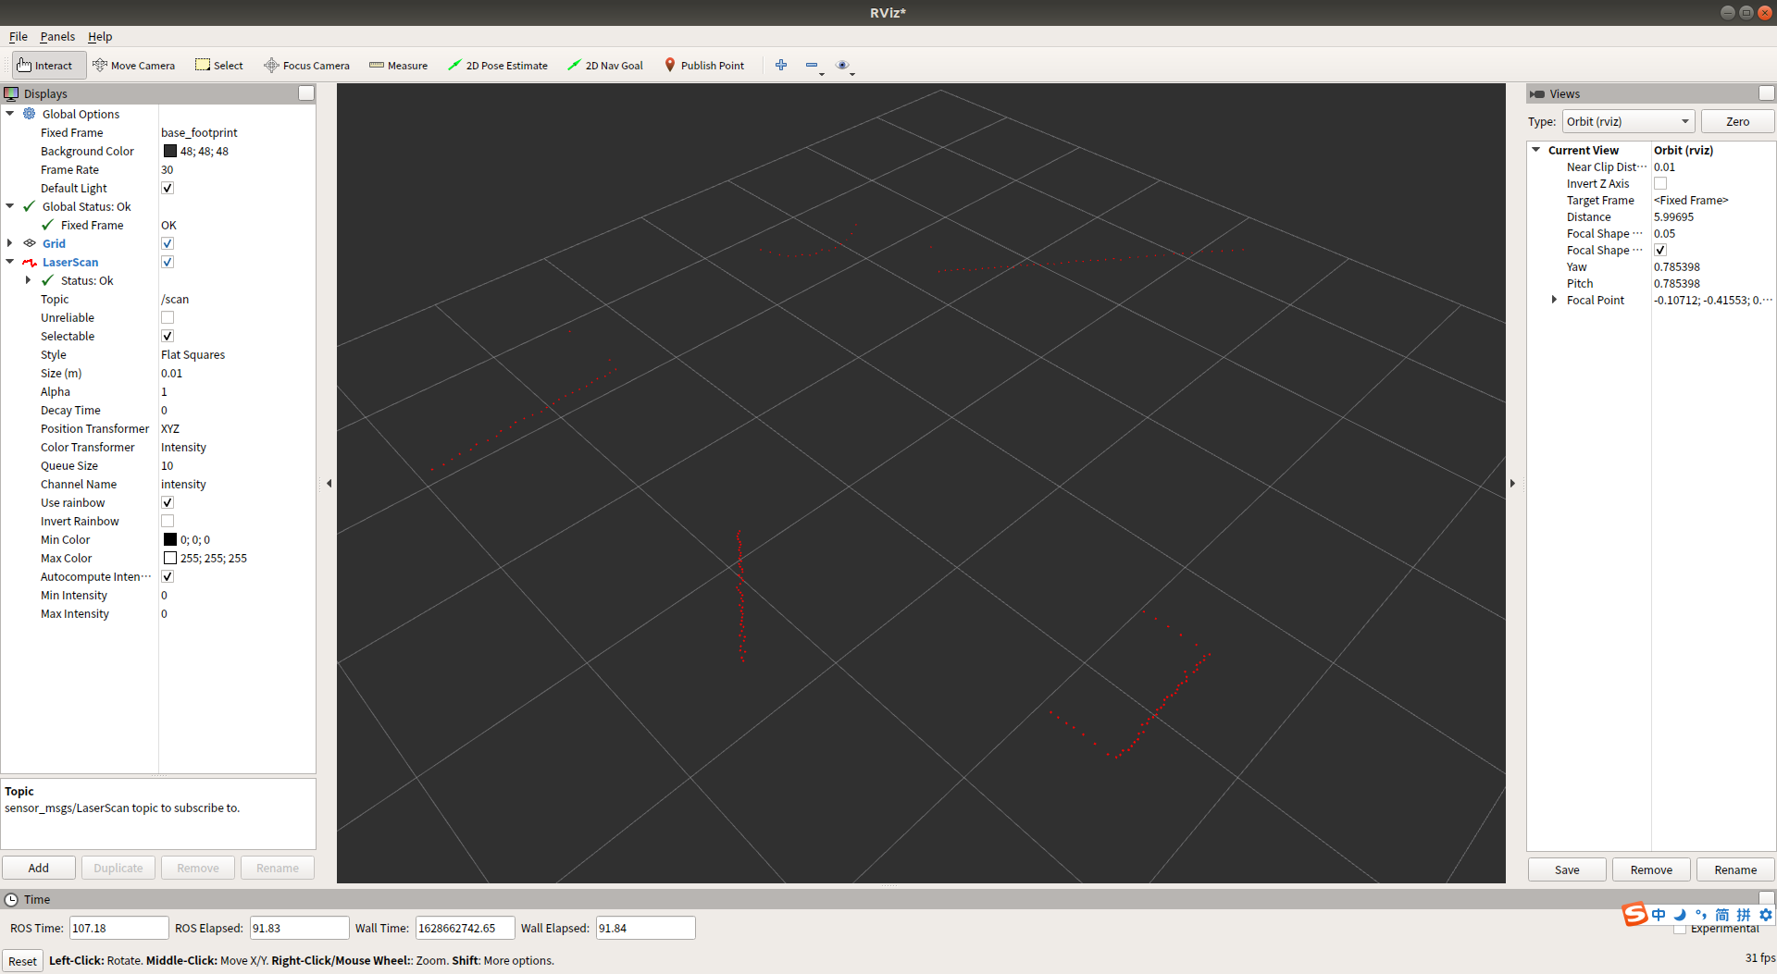Expand the LaserScan Status row

coord(29,280)
